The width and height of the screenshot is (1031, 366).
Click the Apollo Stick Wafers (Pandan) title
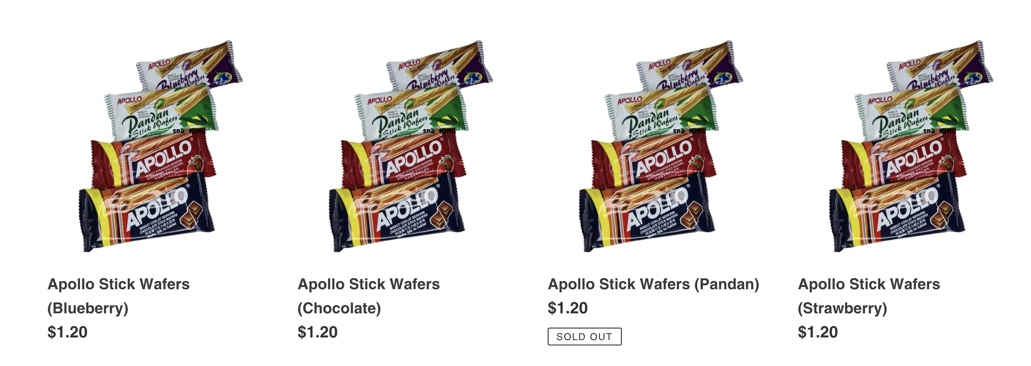[x=654, y=284]
